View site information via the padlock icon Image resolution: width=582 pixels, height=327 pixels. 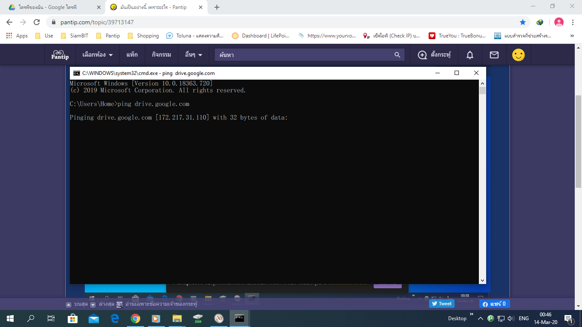(x=54, y=22)
